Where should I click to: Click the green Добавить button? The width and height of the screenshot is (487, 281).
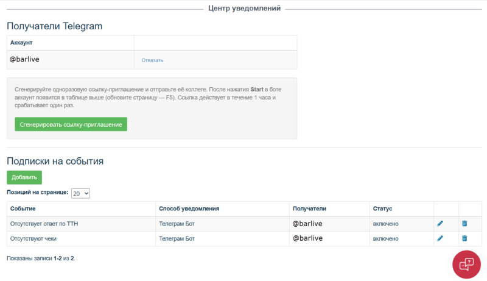24,177
